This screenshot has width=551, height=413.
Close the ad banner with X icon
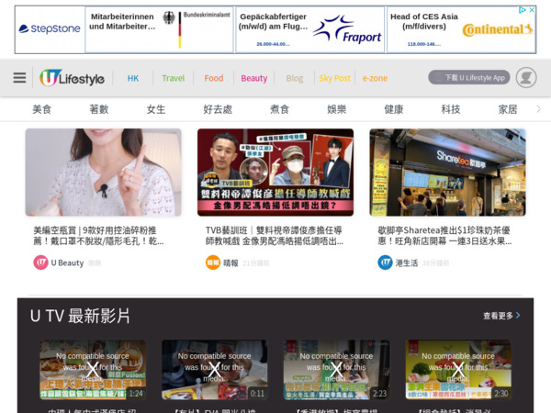(x=532, y=10)
